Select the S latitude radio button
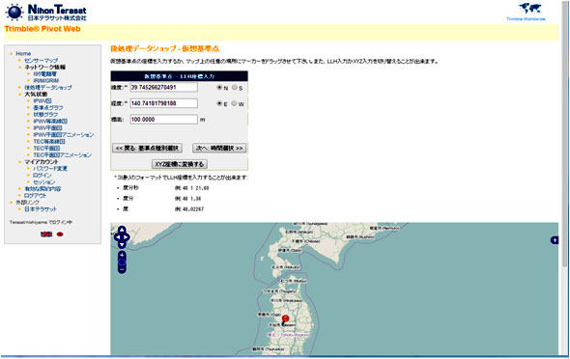 235,88
